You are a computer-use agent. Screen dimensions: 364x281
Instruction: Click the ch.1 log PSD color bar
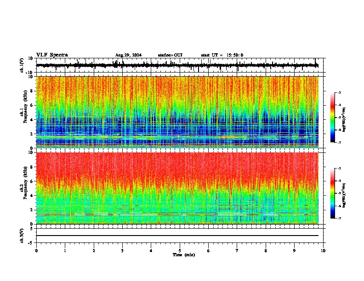point(333,118)
